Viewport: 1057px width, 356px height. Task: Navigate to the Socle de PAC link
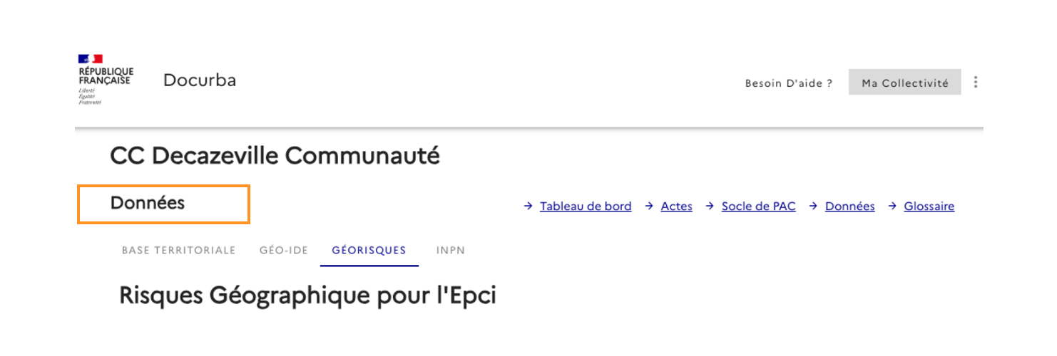pos(758,206)
